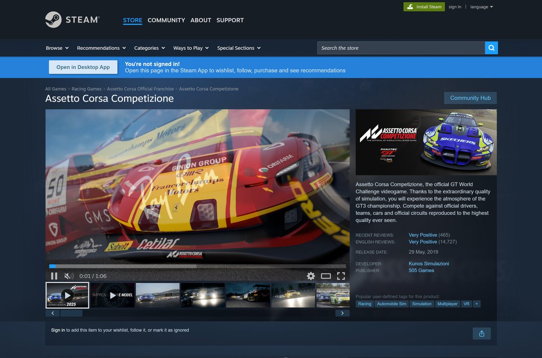542x358 pixels.
Task: Select the Multiplayer tag
Action: click(x=448, y=304)
